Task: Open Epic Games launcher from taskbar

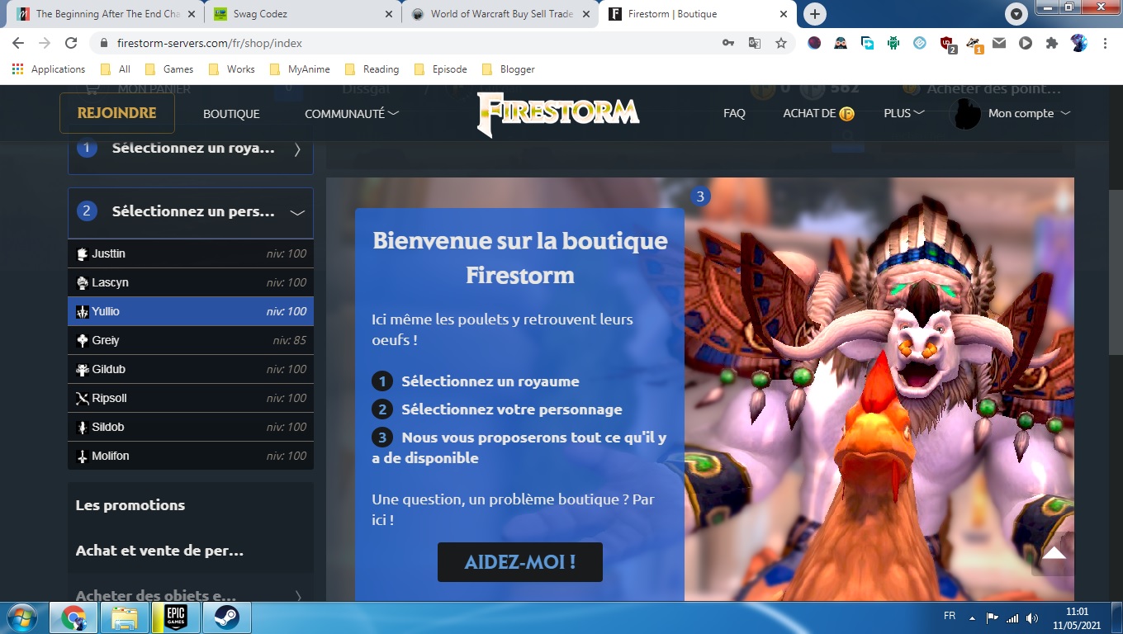Action: click(x=175, y=617)
